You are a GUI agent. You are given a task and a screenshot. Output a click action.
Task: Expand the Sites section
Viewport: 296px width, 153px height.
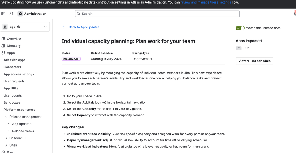click(x=6, y=145)
